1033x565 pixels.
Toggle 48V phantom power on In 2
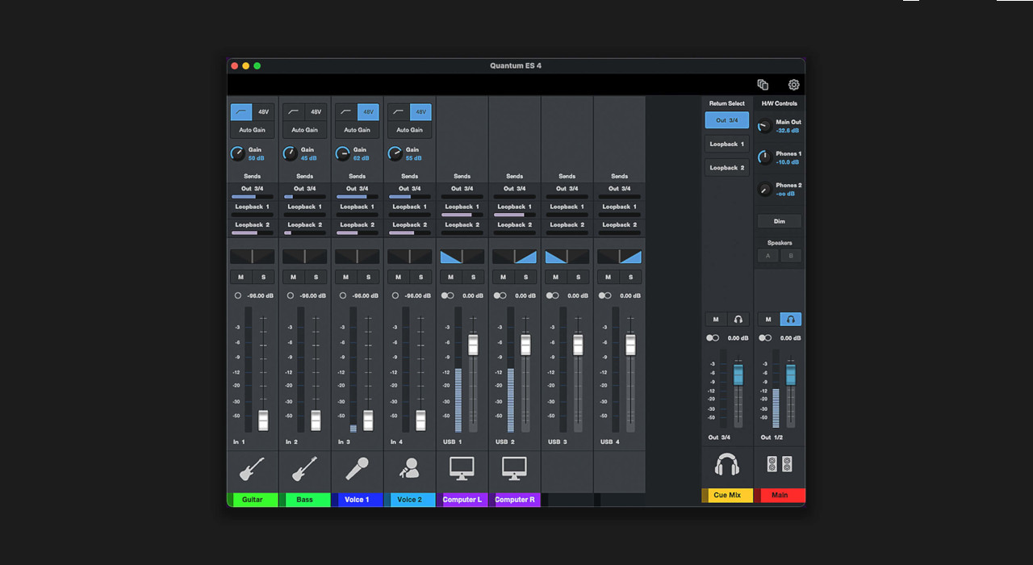316,112
